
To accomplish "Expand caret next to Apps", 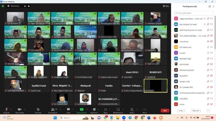I will pos(109,109).
